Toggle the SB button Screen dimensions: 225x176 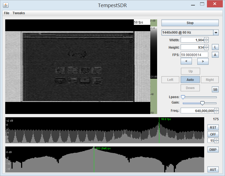pos(215,90)
